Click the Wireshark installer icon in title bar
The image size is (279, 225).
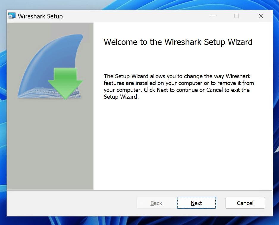(12, 16)
